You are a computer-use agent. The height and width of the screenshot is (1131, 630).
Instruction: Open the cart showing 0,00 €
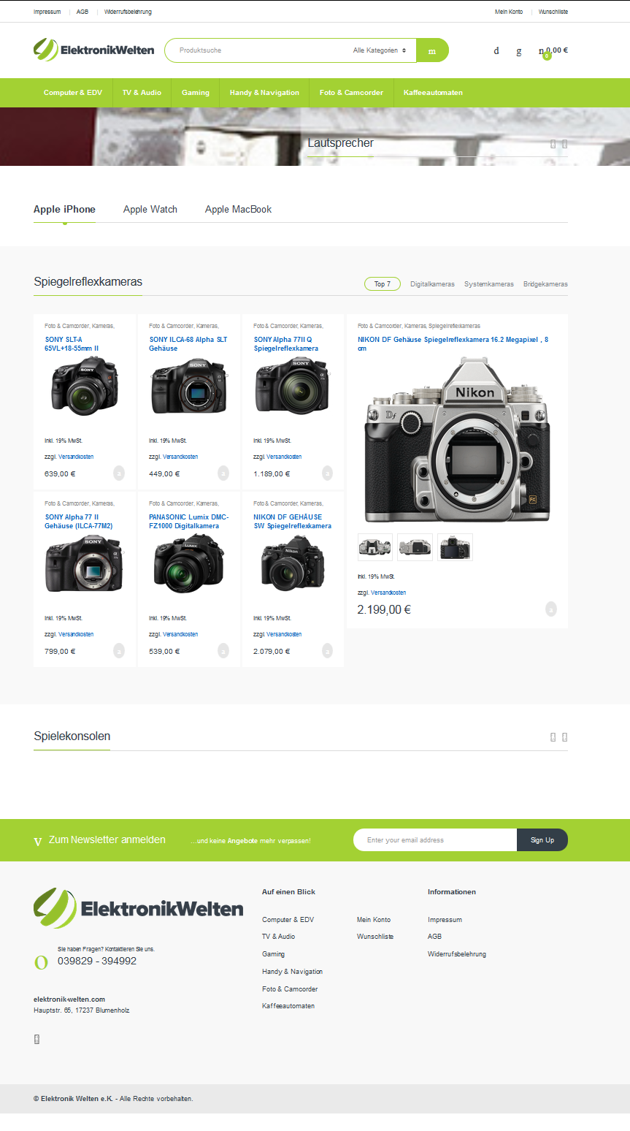tap(553, 51)
